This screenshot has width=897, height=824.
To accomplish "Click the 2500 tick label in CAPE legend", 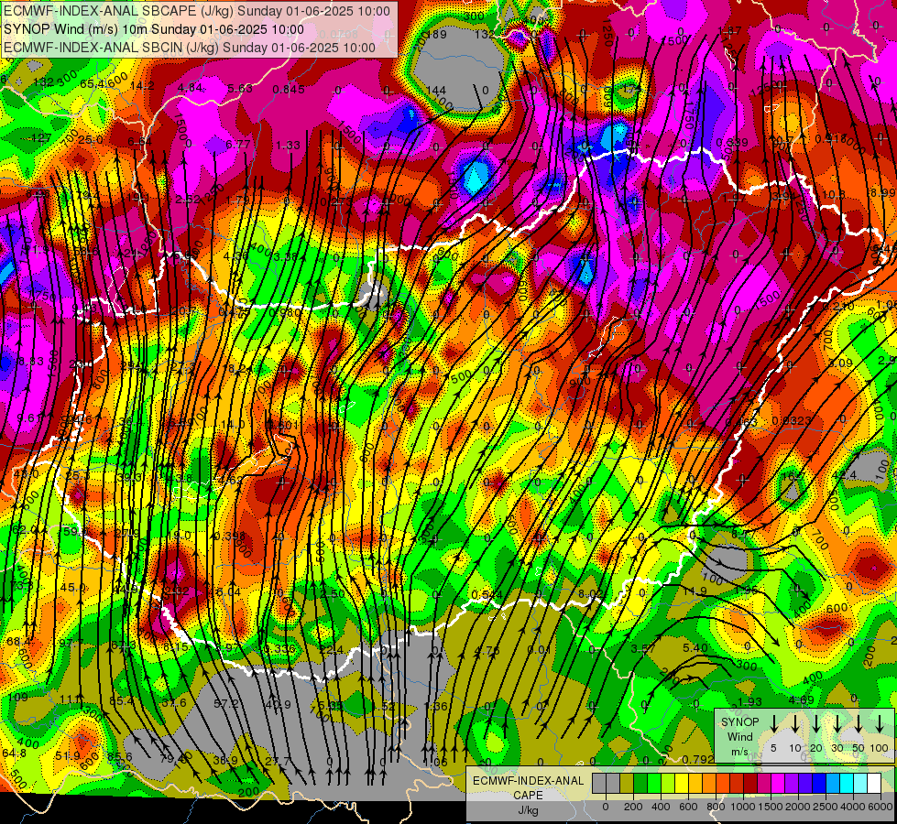I will (826, 807).
